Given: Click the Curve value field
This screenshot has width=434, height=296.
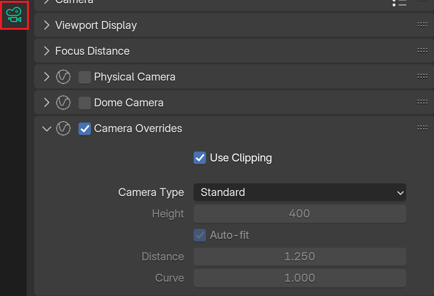Looking at the screenshot, I should (x=300, y=278).
